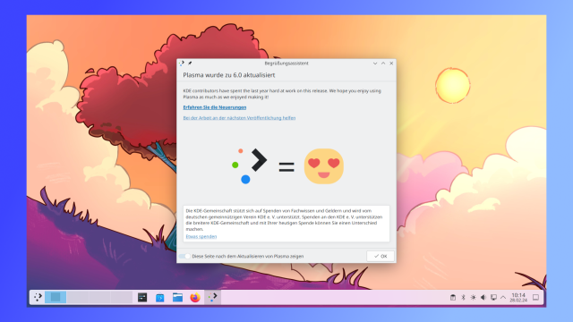This screenshot has height=322, width=573.
Task: Open the clipboard tray icon
Action: 453,298
